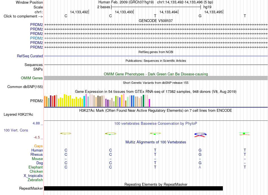Click '100 vertebrates Basewise Conservation by PhyloP' title
This screenshot has width=268, height=195.
pyautogui.click(x=156, y=123)
